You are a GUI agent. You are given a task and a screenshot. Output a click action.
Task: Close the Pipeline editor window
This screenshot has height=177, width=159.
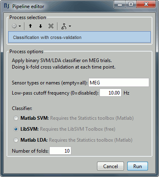coord(146,4)
